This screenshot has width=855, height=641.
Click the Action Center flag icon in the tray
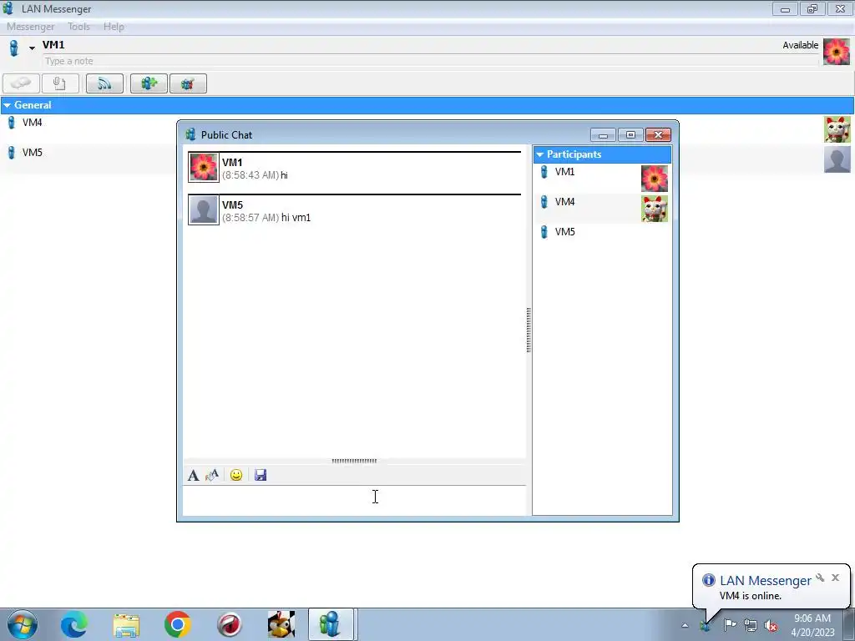pos(730,625)
